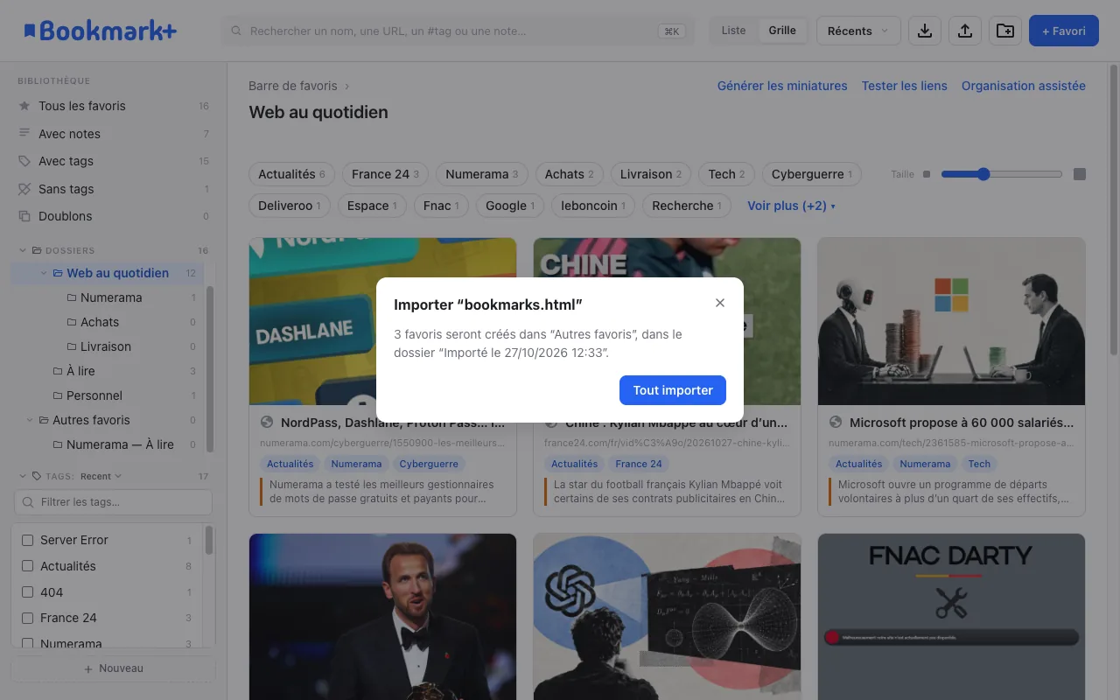Screen dimensions: 1120x700
Task: Click the Nouveau tag button
Action: (113, 668)
